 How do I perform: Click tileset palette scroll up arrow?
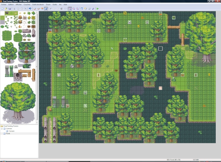(x=37, y=12)
